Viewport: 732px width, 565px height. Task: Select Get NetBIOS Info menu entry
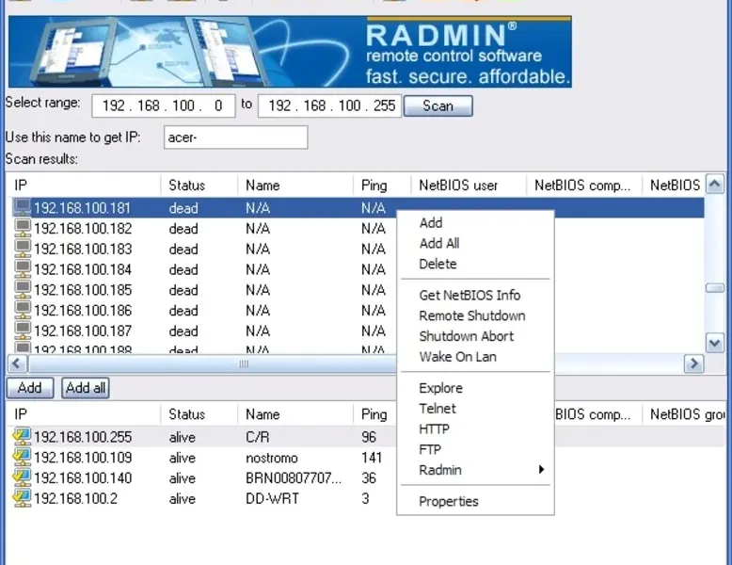pos(475,296)
